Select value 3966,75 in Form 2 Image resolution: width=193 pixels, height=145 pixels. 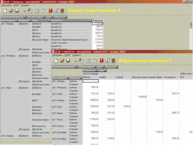coord(176,113)
